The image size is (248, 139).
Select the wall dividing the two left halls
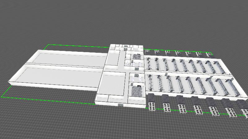(x=62, y=66)
